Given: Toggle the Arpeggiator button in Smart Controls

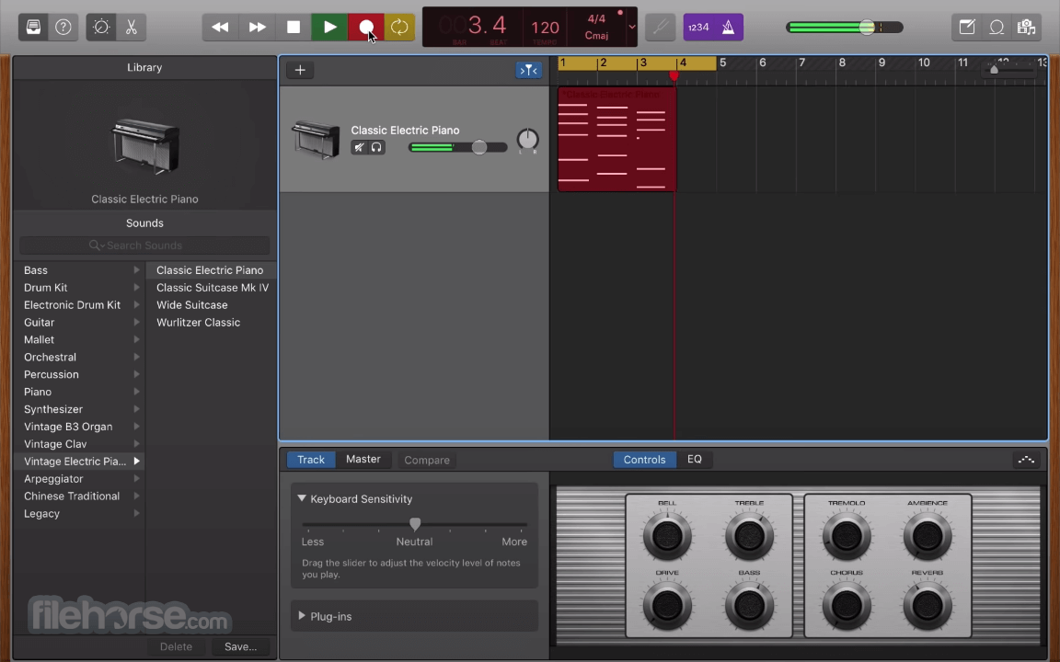Looking at the screenshot, I should pyautogui.click(x=1026, y=460).
